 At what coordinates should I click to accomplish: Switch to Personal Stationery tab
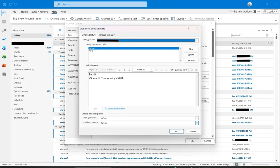pyautogui.click(x=107, y=35)
